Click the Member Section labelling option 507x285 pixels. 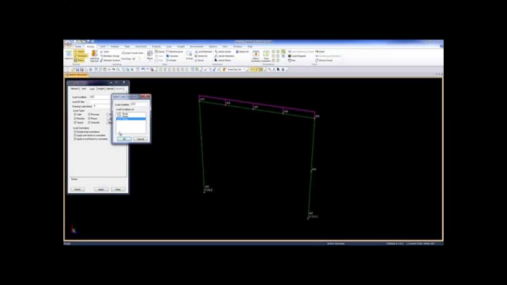tap(110, 60)
